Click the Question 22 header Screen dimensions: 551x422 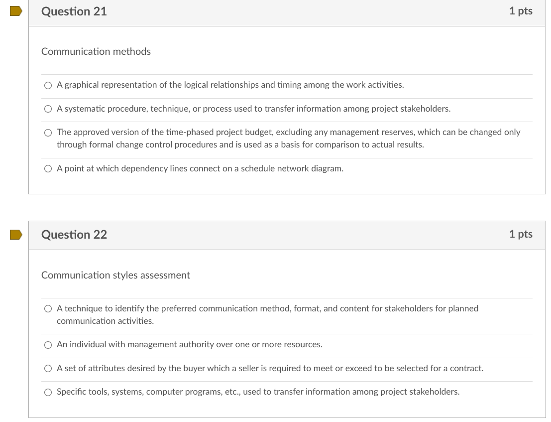[74, 234]
